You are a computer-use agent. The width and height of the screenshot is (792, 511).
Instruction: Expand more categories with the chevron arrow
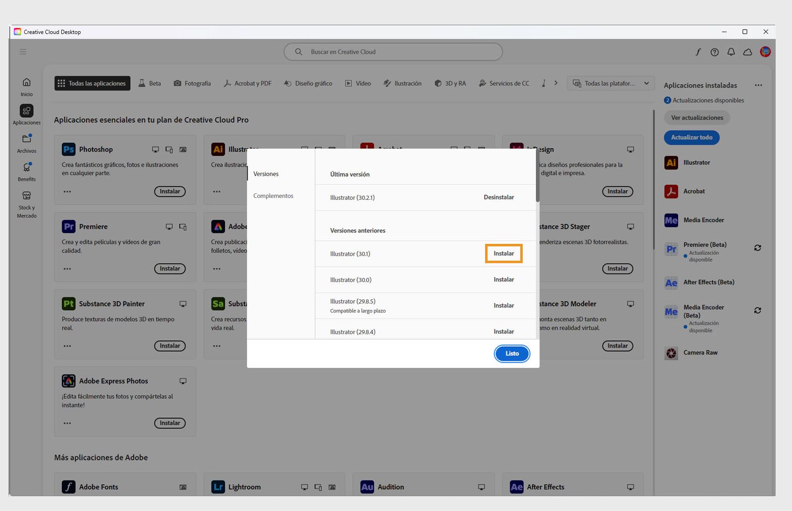556,83
